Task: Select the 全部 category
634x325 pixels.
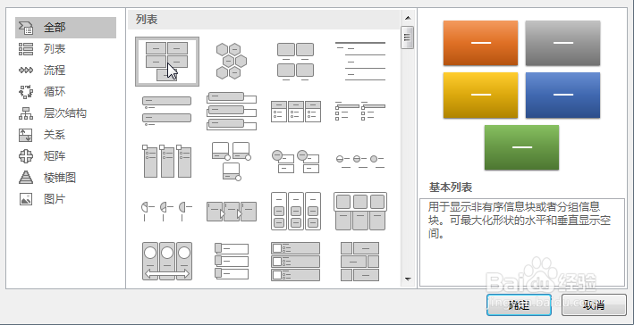Action: 65,28
